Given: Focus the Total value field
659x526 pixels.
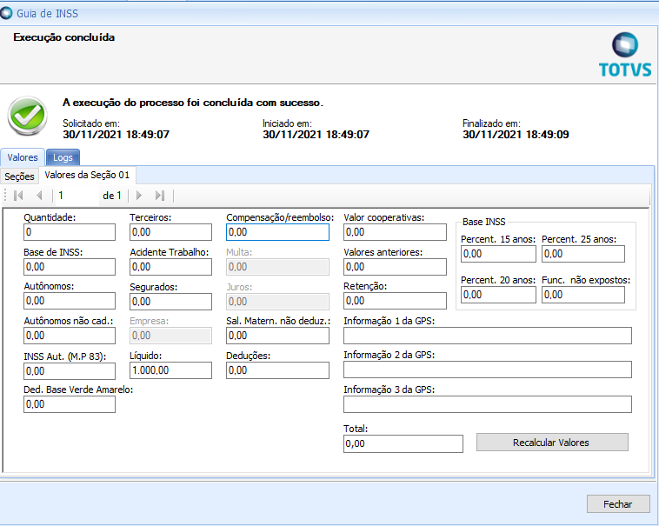Looking at the screenshot, I should 403,443.
